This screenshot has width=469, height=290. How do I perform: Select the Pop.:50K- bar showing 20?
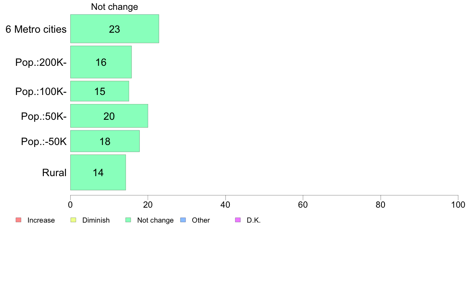(109, 116)
